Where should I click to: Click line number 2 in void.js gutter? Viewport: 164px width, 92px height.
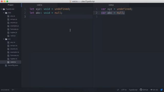tap(97, 13)
